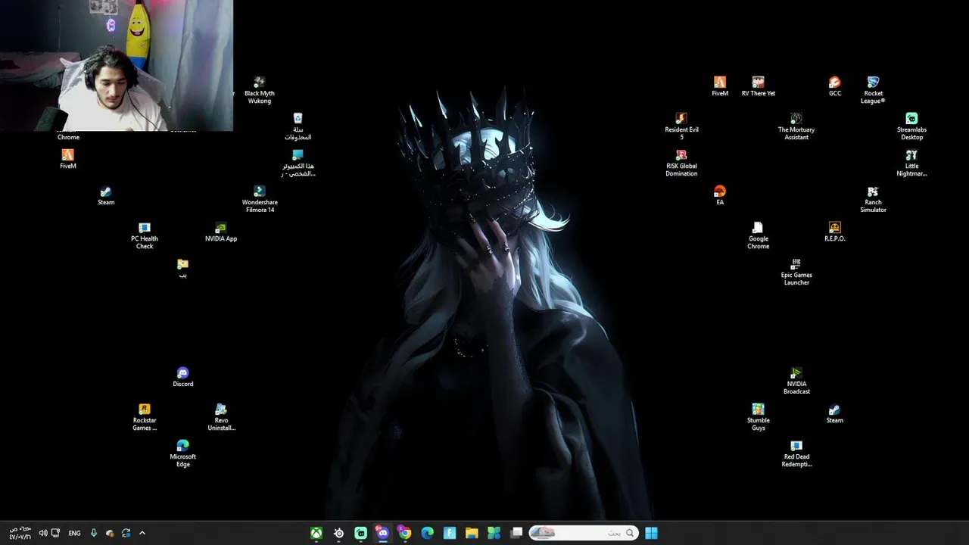
Task: Open Streamlabs Desktop shortcut
Action: pos(911,126)
